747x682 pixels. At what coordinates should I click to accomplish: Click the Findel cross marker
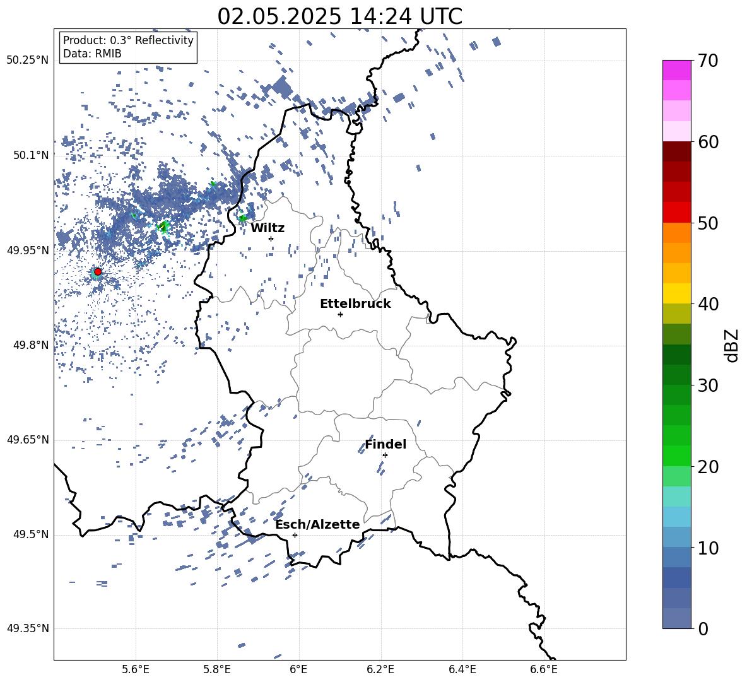(x=385, y=456)
